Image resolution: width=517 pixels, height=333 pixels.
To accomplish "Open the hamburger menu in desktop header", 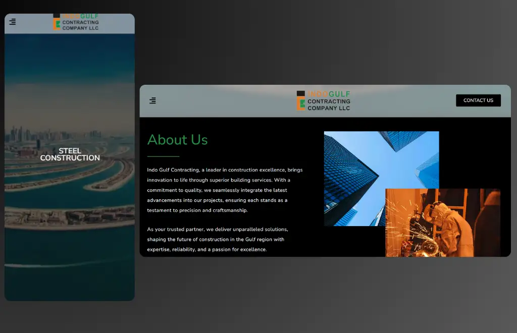I will click(152, 101).
